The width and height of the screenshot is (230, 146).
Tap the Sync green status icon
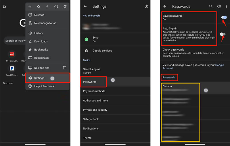tap(87, 39)
